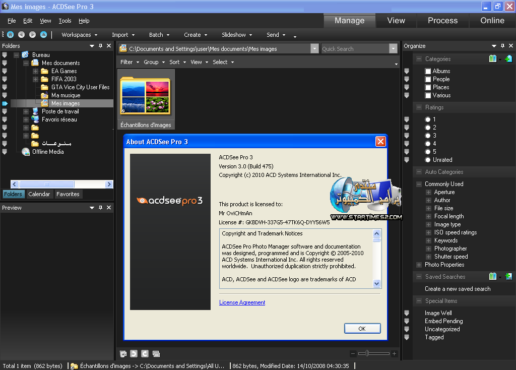Click scroll down arrow in copyright notices
This screenshot has width=516, height=370.
pos(377,283)
